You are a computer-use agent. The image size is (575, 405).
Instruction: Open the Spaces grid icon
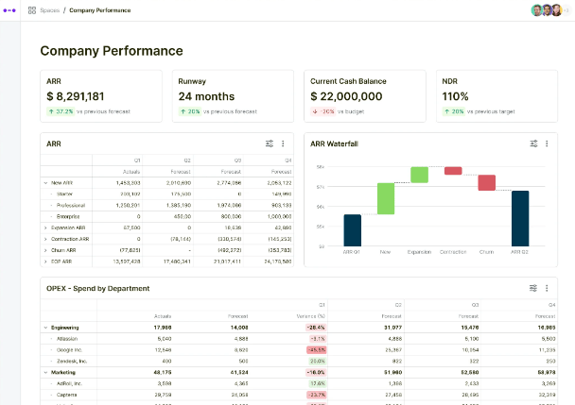click(x=32, y=10)
